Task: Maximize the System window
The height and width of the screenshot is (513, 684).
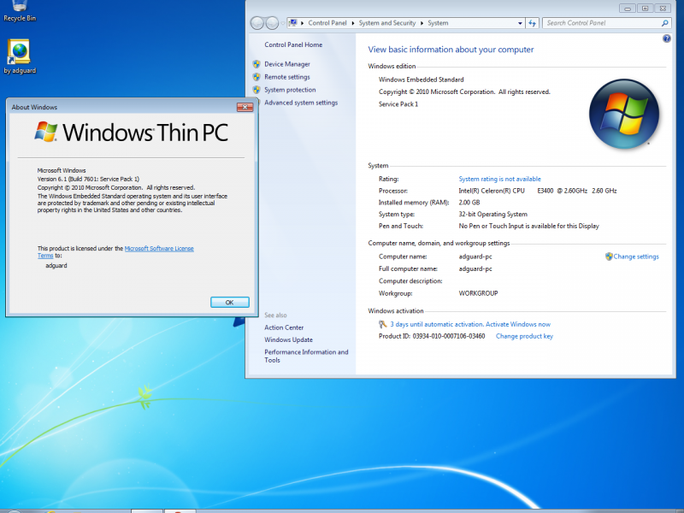Action: pos(645,9)
